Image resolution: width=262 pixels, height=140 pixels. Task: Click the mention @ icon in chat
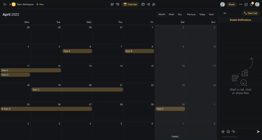(x=223, y=131)
